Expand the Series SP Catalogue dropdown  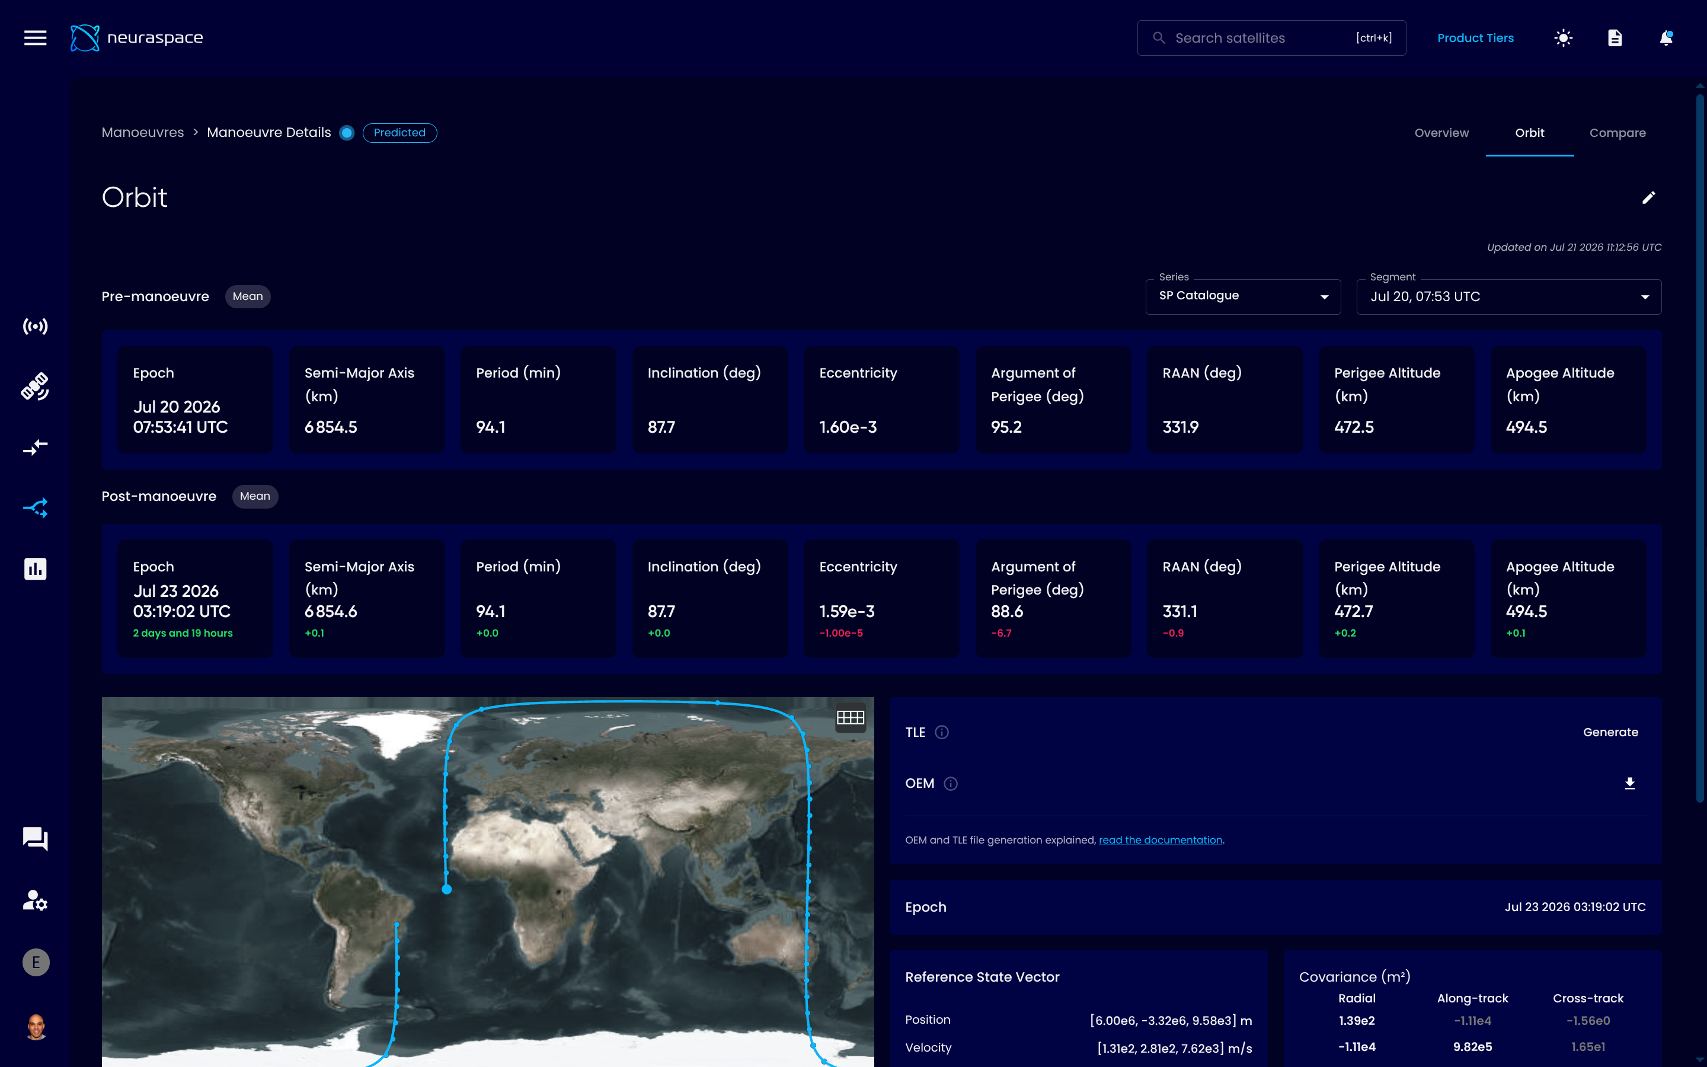[x=1243, y=296]
